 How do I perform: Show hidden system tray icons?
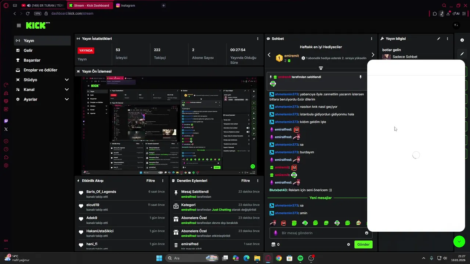point(423,258)
